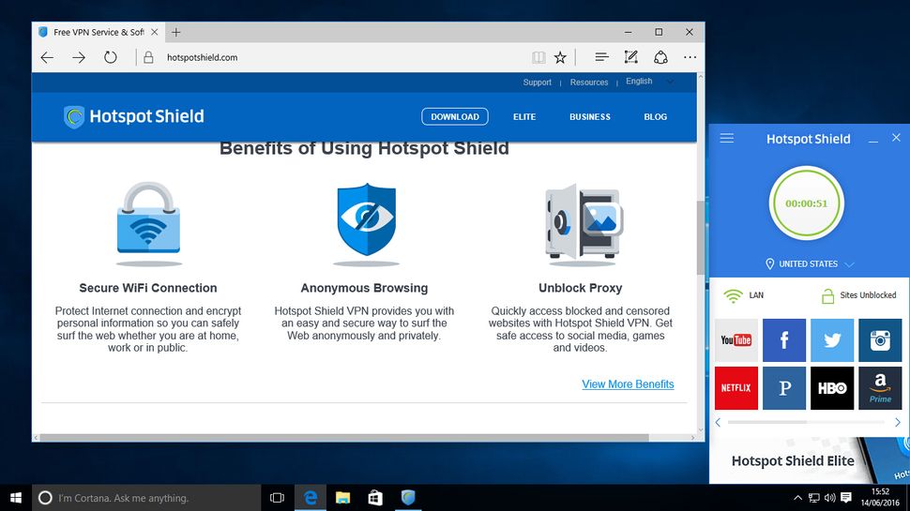Open YouTube tile in Hotspot Shield app
The width and height of the screenshot is (910, 511).
click(x=736, y=340)
